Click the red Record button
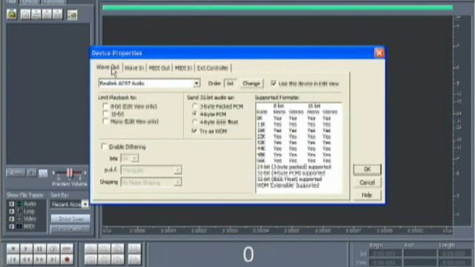 [x=67, y=260]
